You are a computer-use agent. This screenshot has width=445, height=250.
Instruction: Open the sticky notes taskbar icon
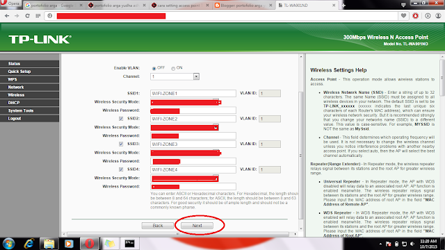click(110, 244)
